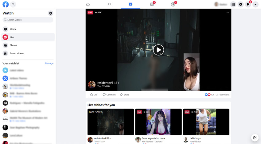Click the 4.8K viewers count
261x144 pixels.
tap(98, 12)
